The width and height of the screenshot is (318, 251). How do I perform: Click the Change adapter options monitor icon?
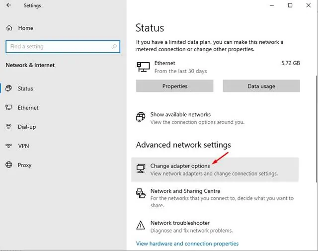point(141,168)
